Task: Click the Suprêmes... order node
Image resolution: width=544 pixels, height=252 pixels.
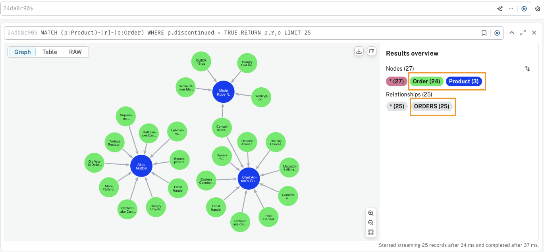Action: point(126,117)
